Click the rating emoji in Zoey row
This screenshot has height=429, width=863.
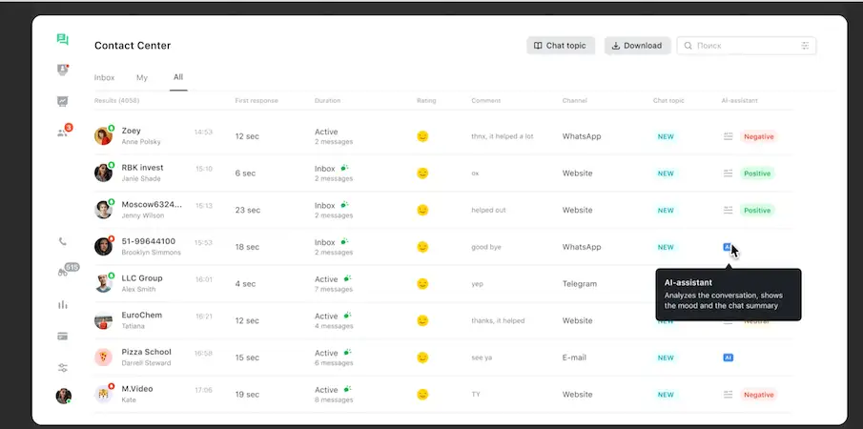tap(422, 136)
